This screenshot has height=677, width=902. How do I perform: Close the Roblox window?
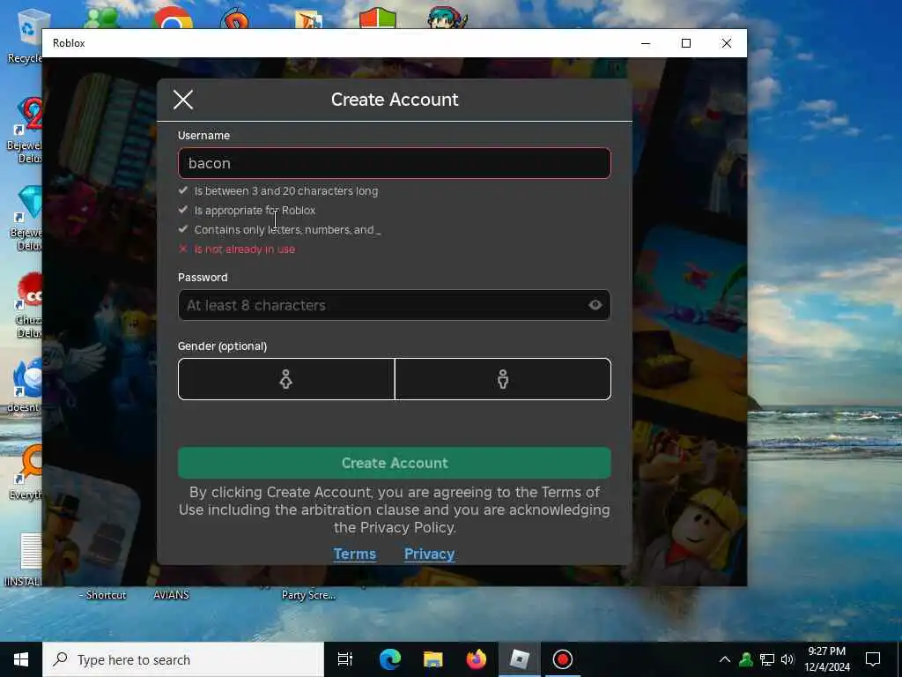tap(727, 43)
